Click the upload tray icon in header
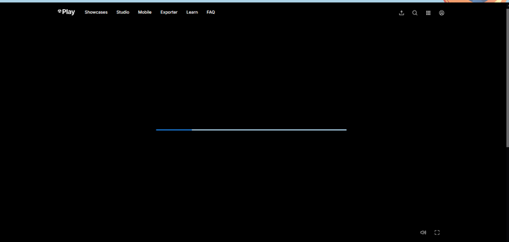 pyautogui.click(x=401, y=13)
